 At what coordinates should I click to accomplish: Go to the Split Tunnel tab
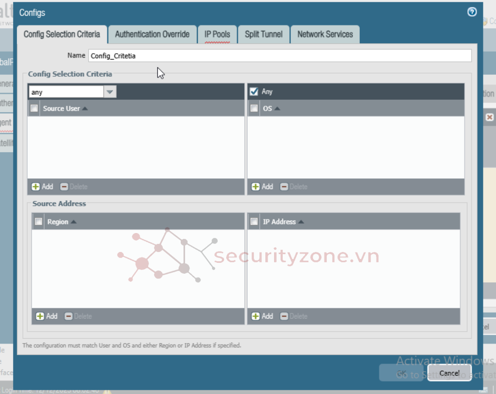tap(263, 34)
